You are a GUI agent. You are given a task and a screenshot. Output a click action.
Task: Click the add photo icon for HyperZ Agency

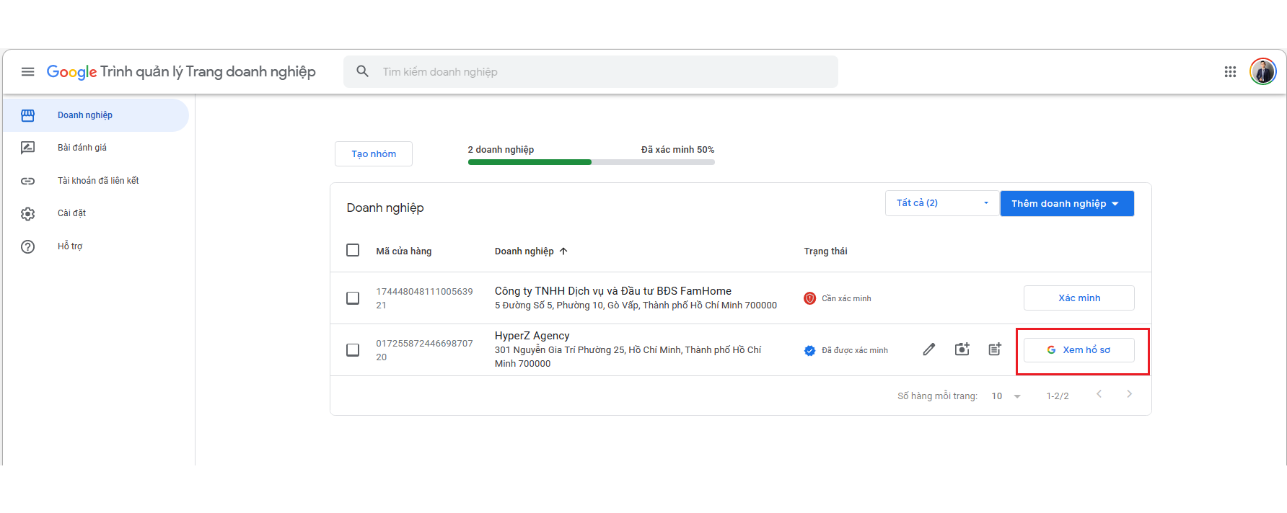coord(962,349)
